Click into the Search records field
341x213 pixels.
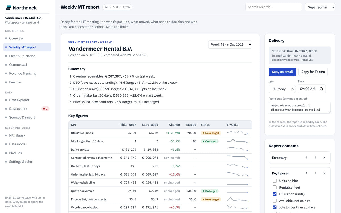(x=274, y=7)
